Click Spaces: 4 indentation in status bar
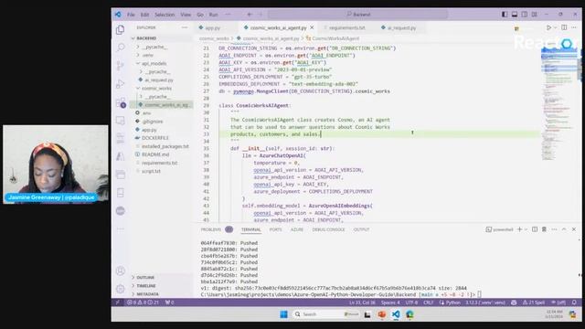Image resolution: width=585 pixels, height=329 pixels. 390,302
